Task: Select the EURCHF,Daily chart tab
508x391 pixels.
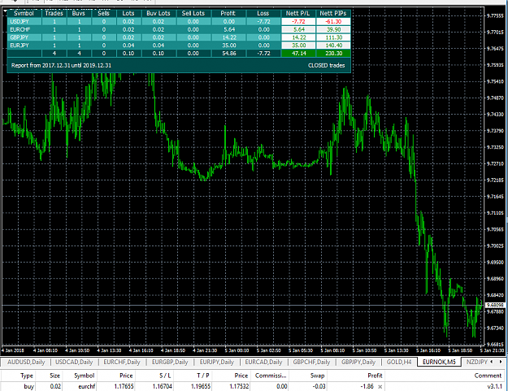Action: pos(122,362)
